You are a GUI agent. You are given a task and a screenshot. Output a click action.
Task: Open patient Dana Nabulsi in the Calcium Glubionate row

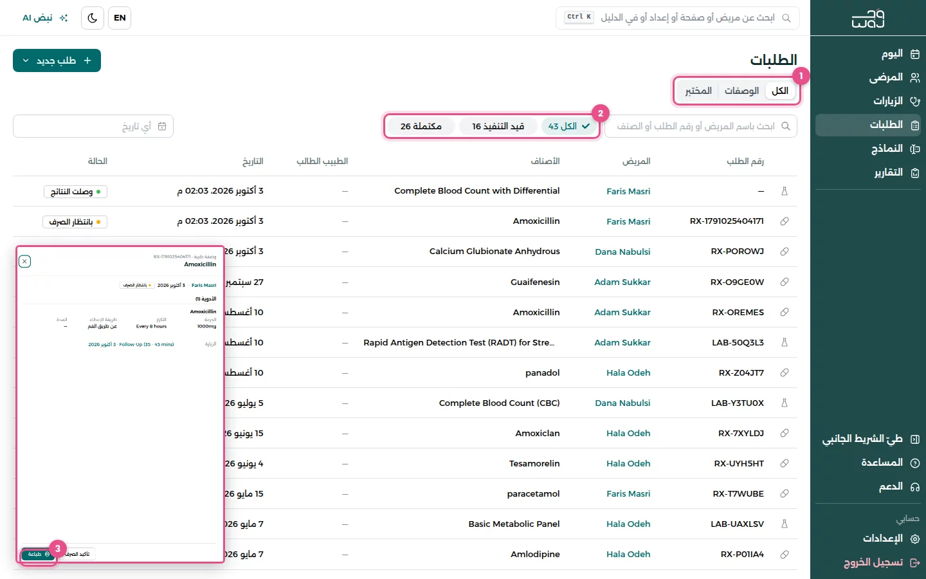coord(622,252)
